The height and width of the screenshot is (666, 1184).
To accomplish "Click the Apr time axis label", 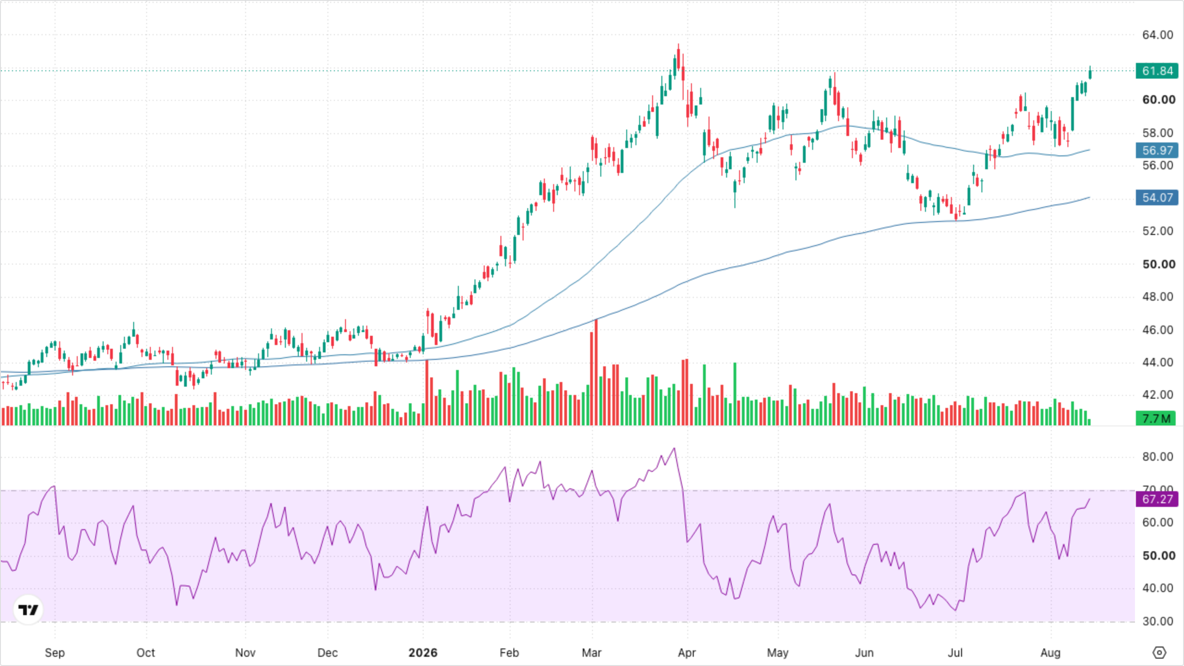I will (687, 653).
